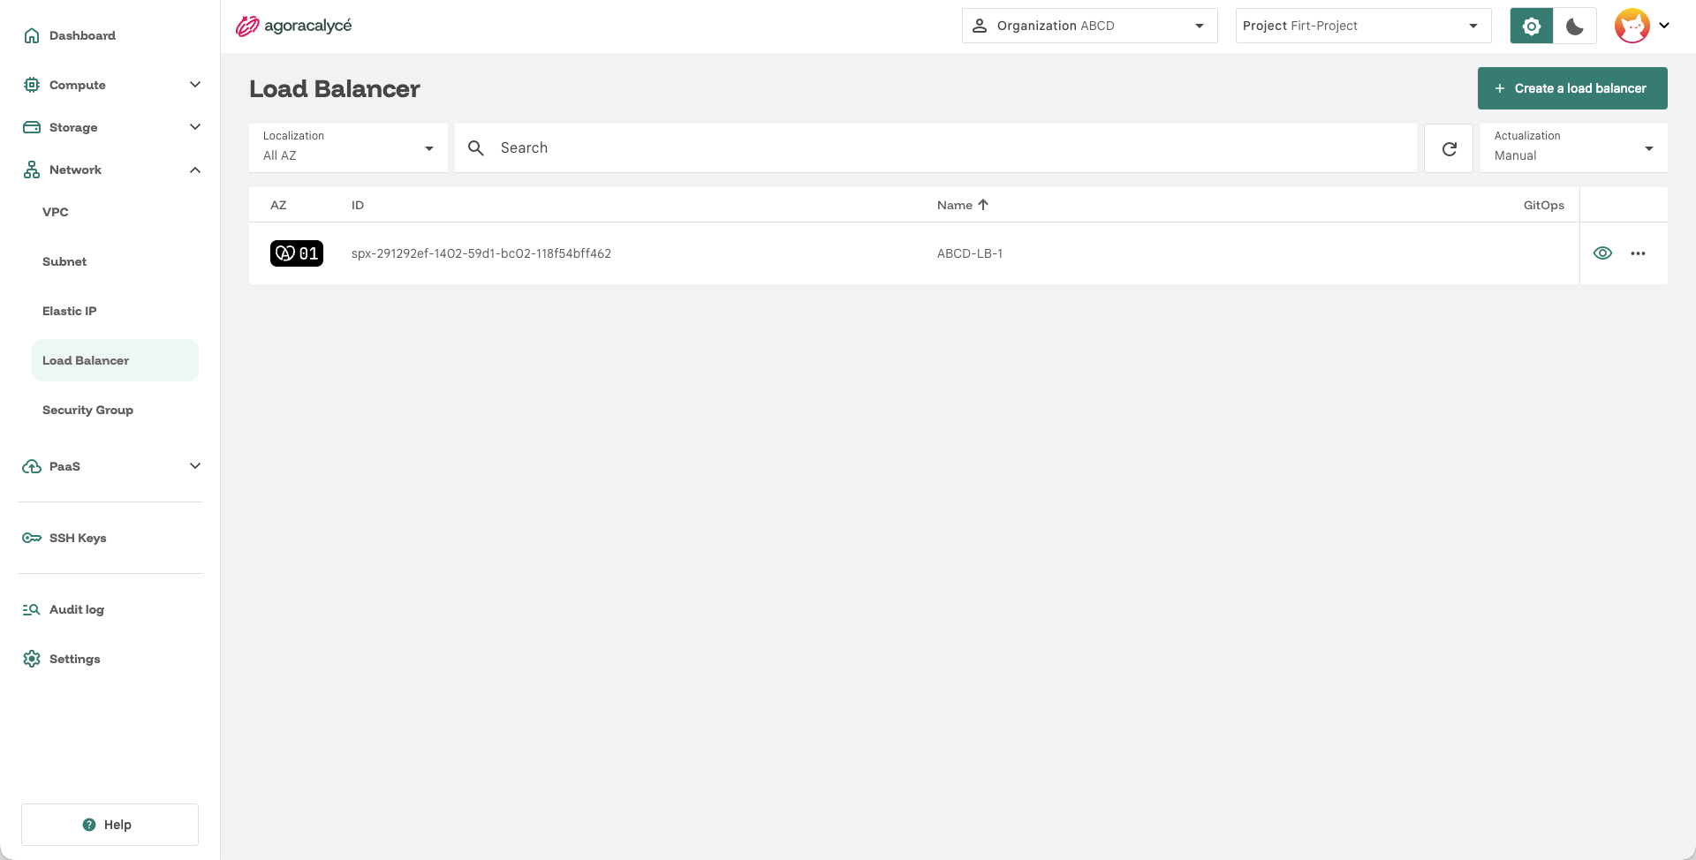Go to Elastic IP in sidebar
The width and height of the screenshot is (1696, 860).
coord(70,311)
